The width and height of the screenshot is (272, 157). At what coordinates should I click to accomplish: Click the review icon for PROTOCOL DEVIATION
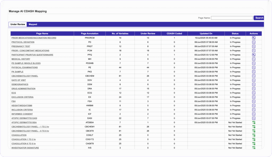pos(253,42)
